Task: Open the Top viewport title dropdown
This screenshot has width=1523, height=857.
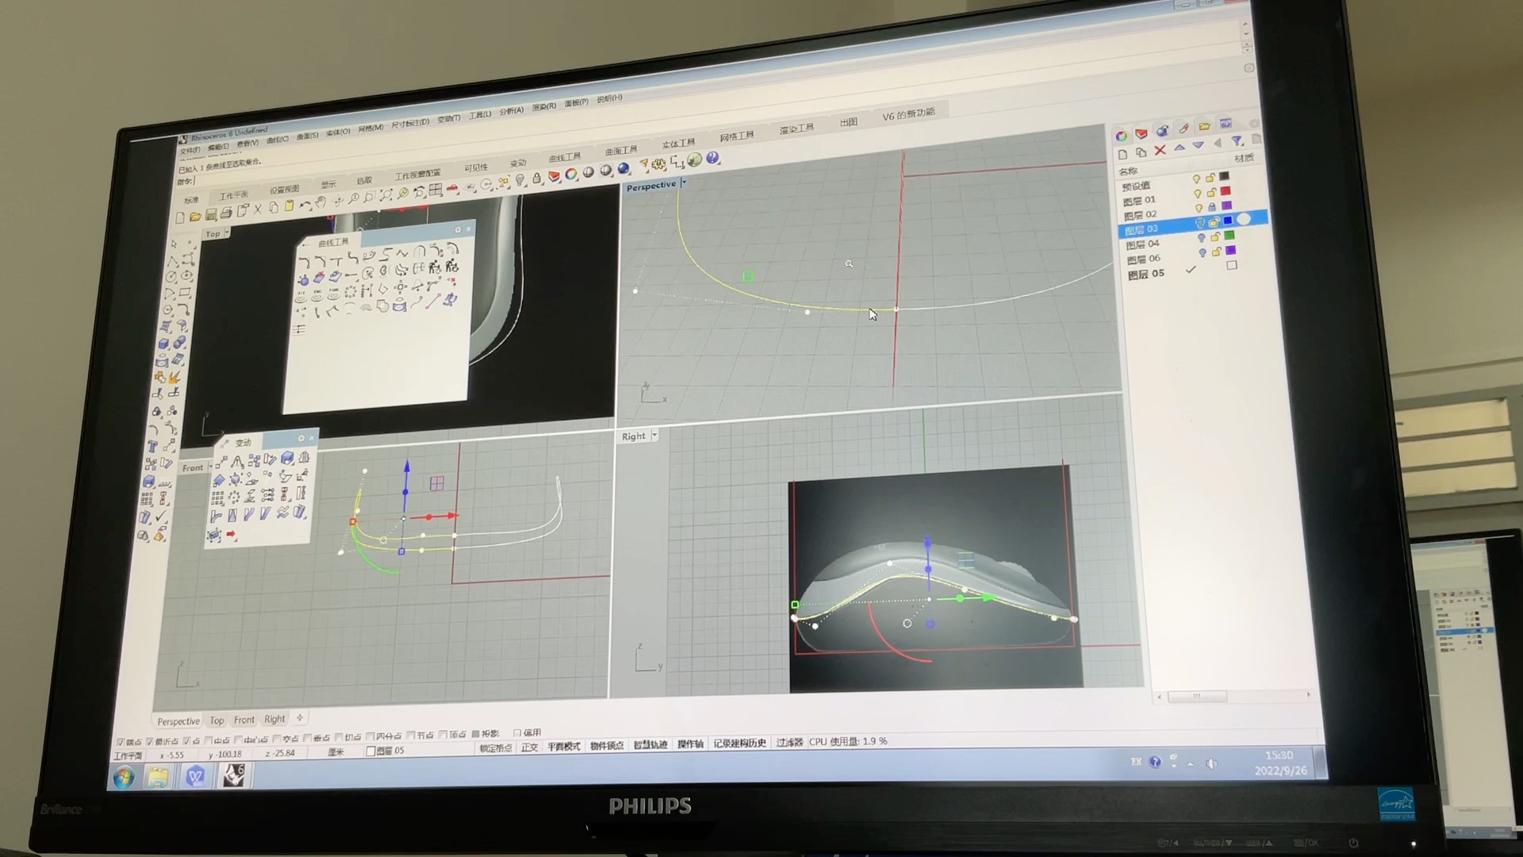Action: click(227, 233)
